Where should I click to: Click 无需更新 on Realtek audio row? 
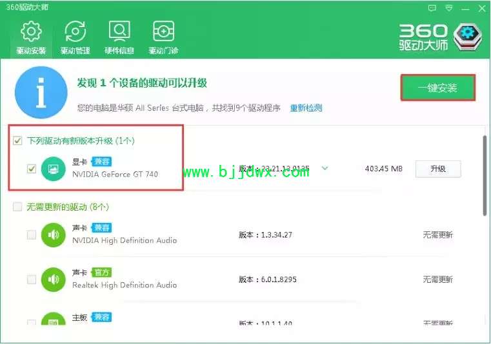(437, 280)
